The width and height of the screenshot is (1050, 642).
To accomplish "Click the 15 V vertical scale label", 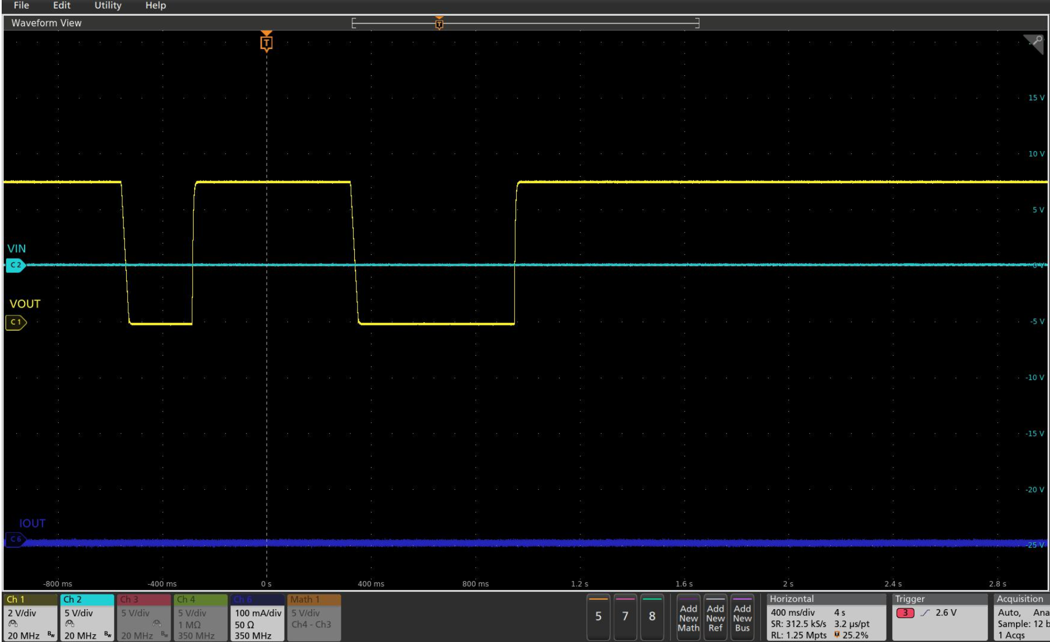I will [1037, 98].
